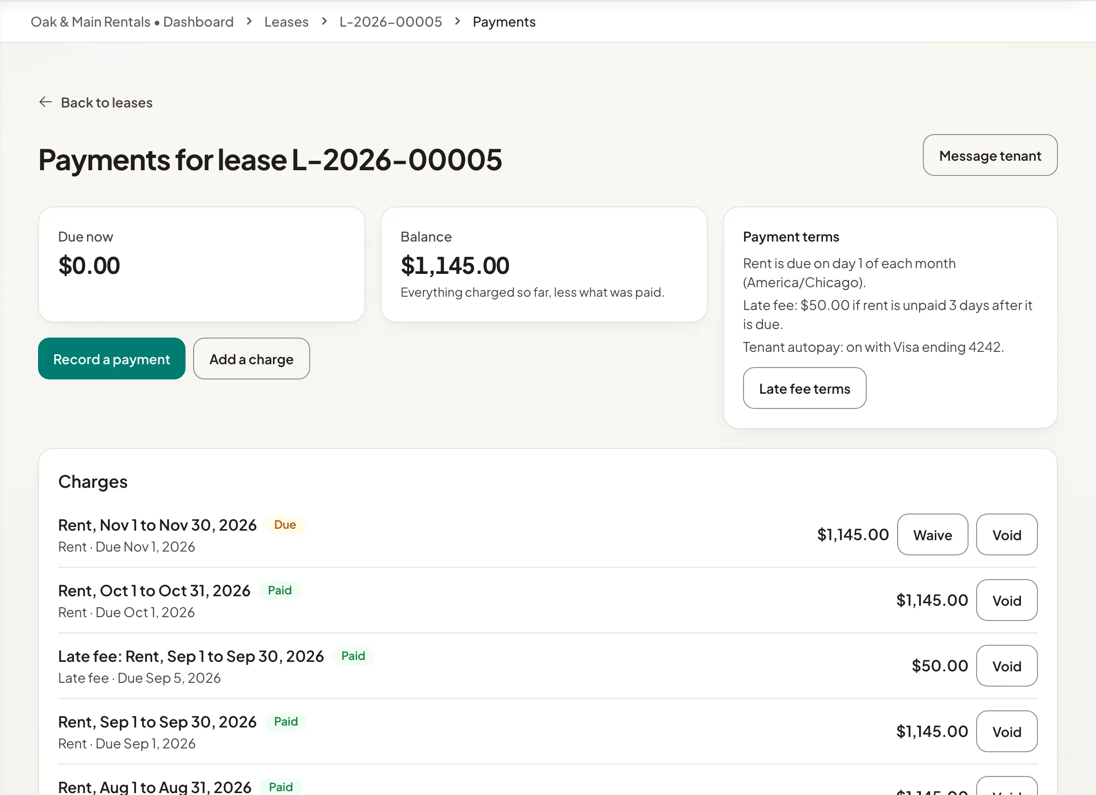This screenshot has height=795, width=1096.
Task: Open Late fee terms
Action: coord(804,388)
